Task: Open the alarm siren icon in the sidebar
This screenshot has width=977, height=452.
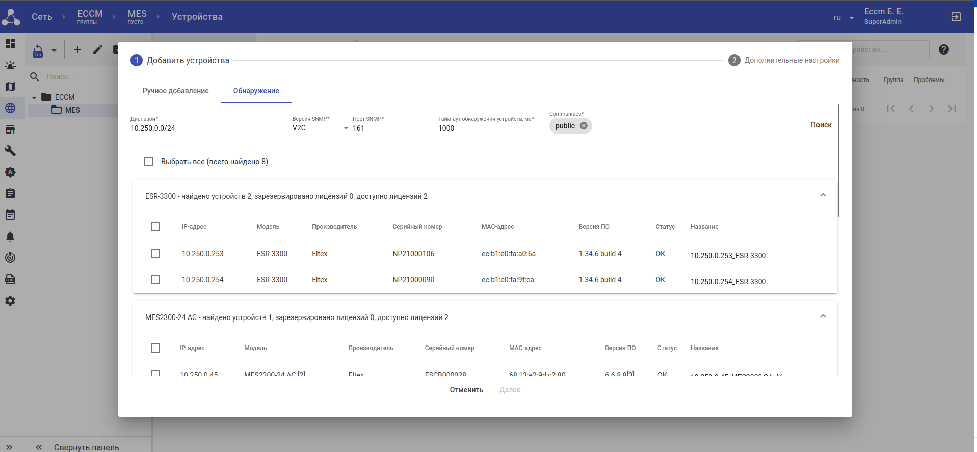Action: (x=10, y=65)
